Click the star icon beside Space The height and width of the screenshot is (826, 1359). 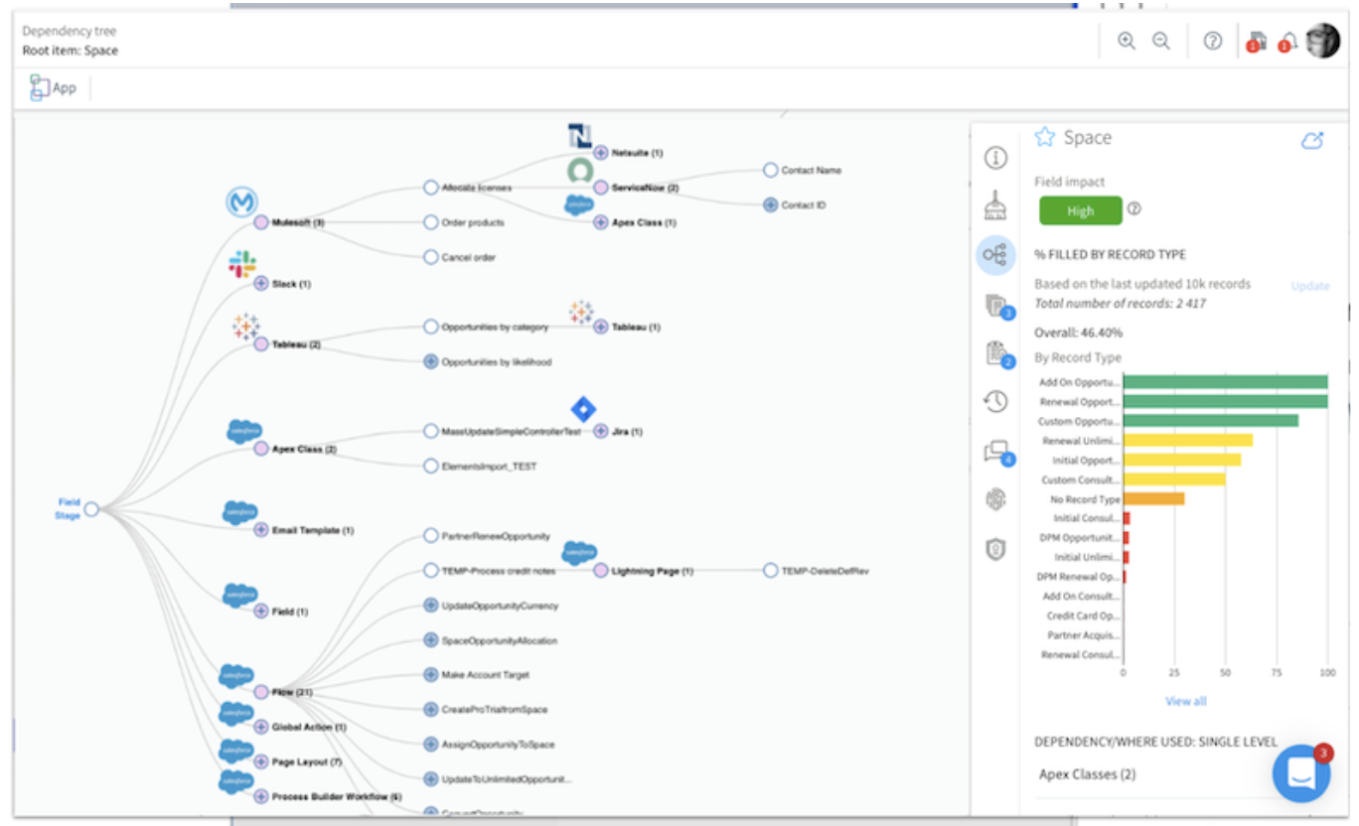[1044, 137]
